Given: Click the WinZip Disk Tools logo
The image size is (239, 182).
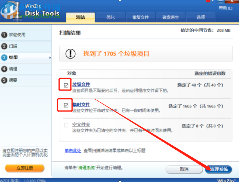Looking at the screenshot, I should click(31, 11).
